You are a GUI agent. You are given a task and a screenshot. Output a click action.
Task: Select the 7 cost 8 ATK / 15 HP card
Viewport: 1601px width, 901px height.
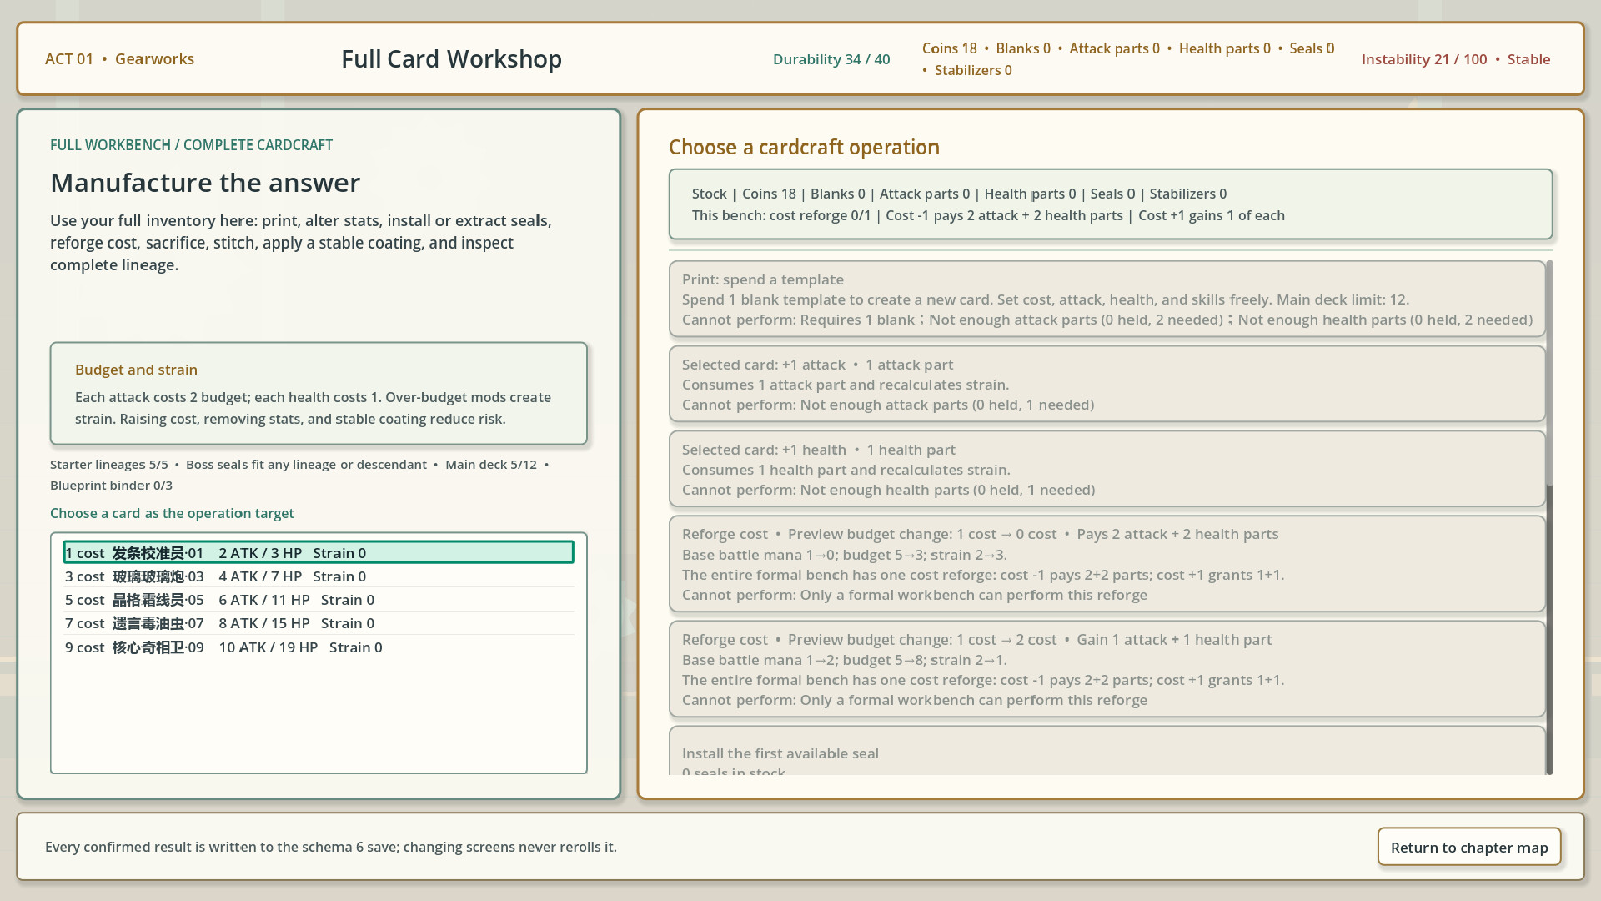click(319, 623)
